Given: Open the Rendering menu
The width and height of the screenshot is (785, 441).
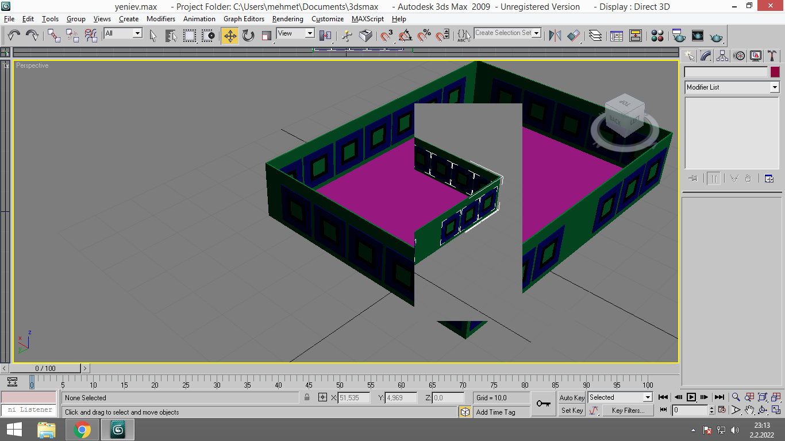Looking at the screenshot, I should click(x=287, y=19).
